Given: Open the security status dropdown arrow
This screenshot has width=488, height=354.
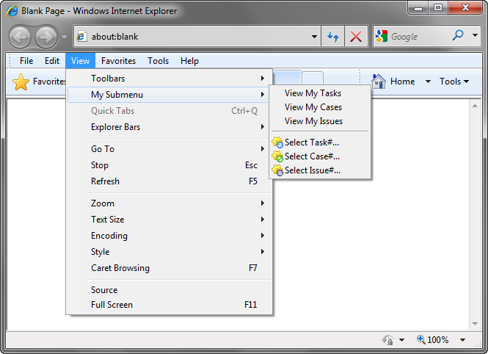Looking at the screenshot, I should 402,339.
